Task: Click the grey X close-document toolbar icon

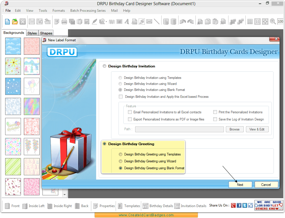Action: pos(23,22)
